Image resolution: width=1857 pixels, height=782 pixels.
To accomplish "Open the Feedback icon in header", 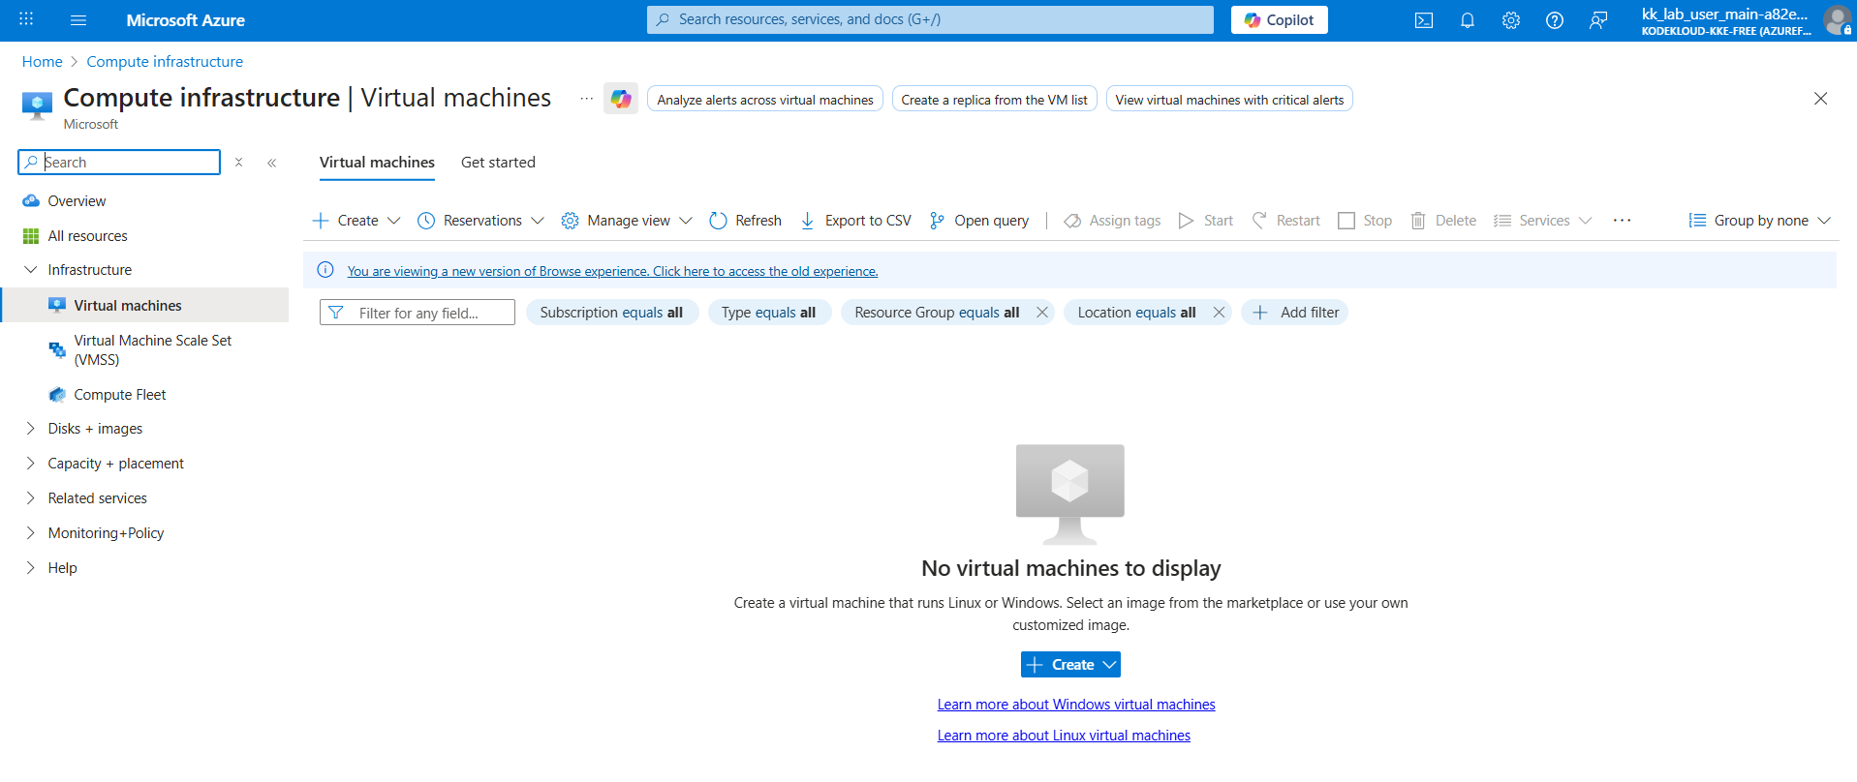I will pos(1598,20).
